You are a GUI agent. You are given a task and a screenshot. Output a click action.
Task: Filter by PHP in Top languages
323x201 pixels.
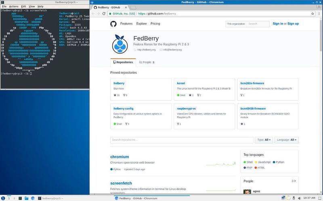(x=248, y=168)
